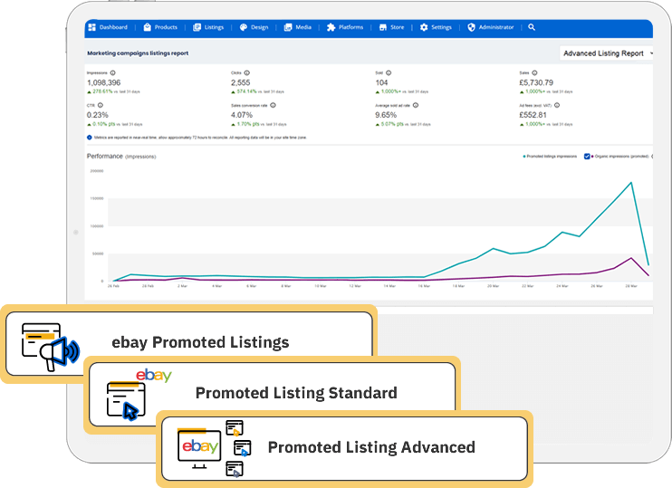
Task: Click the Media gallery icon in the navigation bar
Action: (288, 27)
